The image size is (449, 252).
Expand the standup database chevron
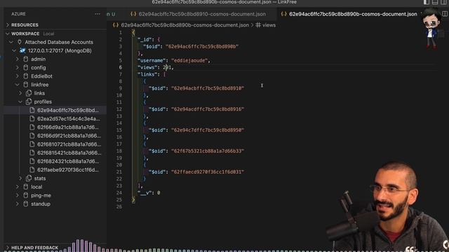pos(17,204)
